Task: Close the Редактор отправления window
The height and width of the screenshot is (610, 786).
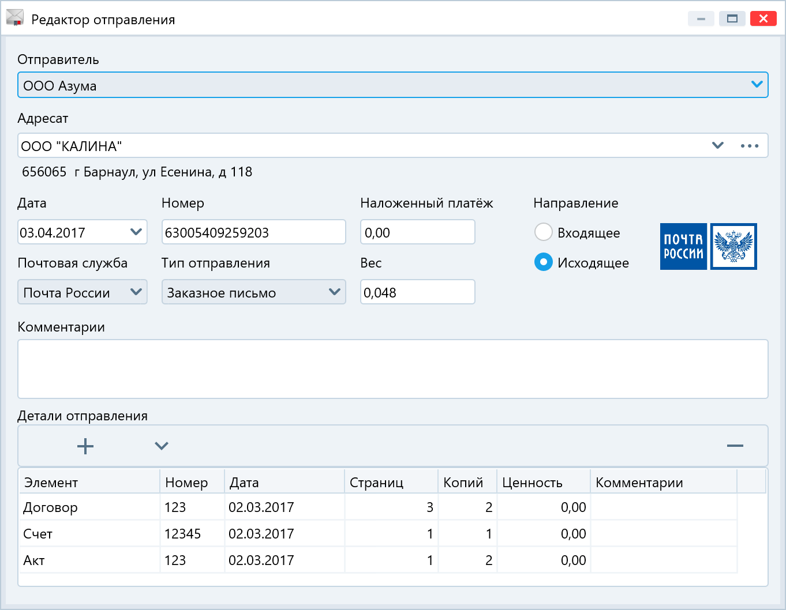Action: pyautogui.click(x=763, y=19)
